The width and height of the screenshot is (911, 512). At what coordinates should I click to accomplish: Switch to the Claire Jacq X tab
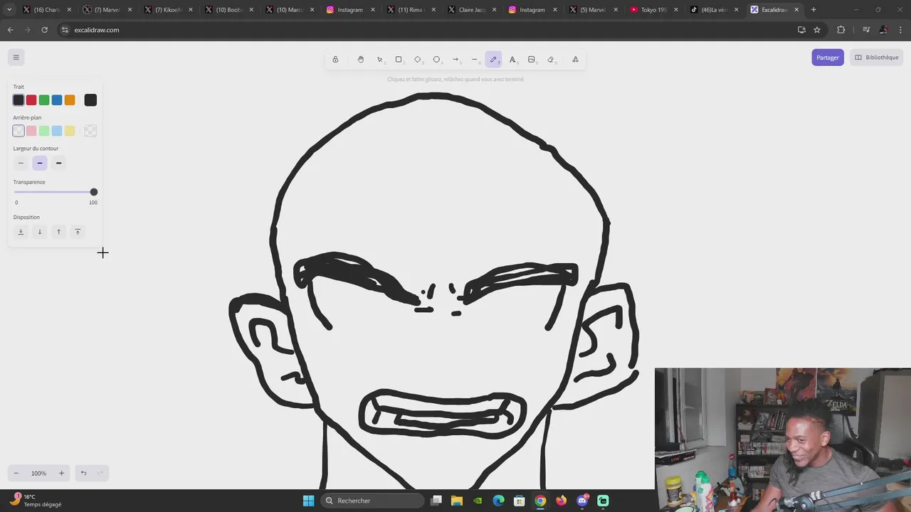471,10
